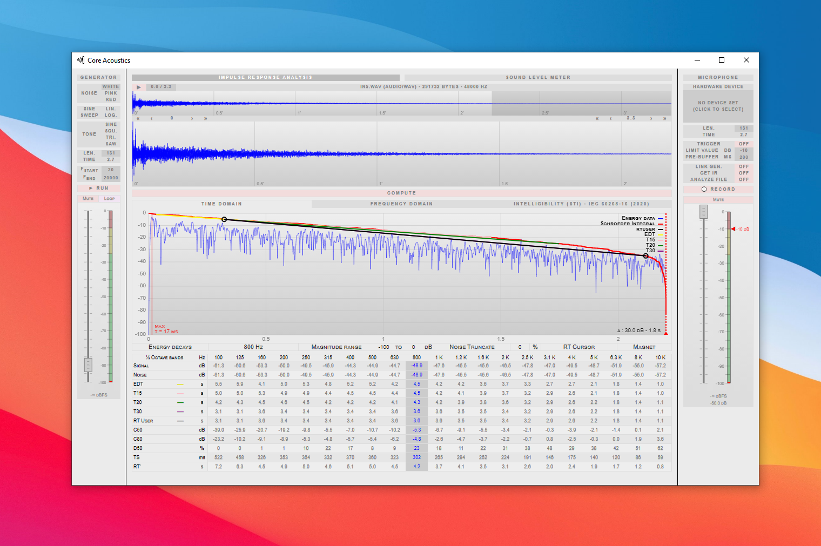This screenshot has height=546, width=821.
Task: Edit magnitude range minimum -100
Action: pos(383,347)
